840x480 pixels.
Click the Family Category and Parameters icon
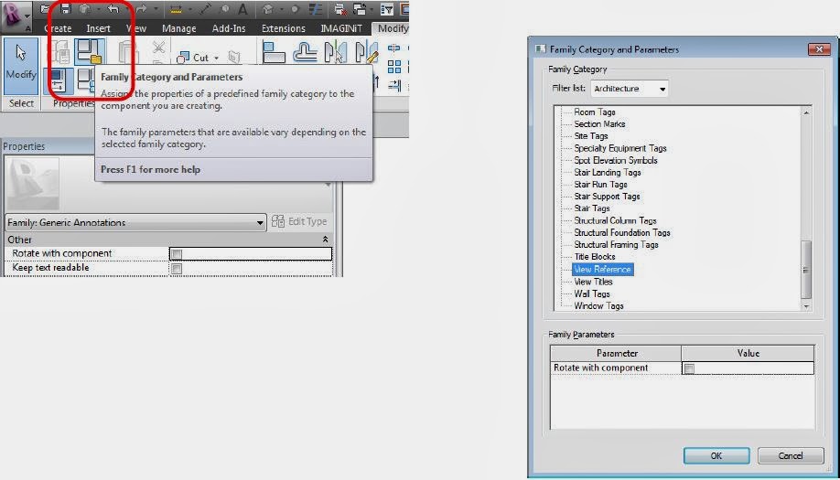pos(89,51)
